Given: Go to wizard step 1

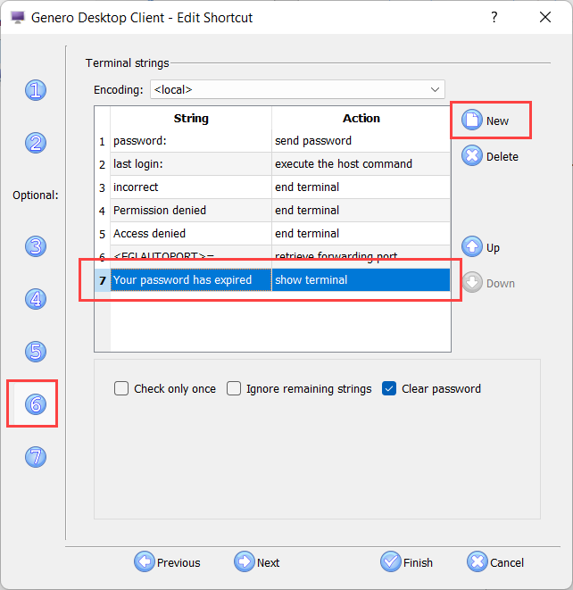Looking at the screenshot, I should click(36, 90).
